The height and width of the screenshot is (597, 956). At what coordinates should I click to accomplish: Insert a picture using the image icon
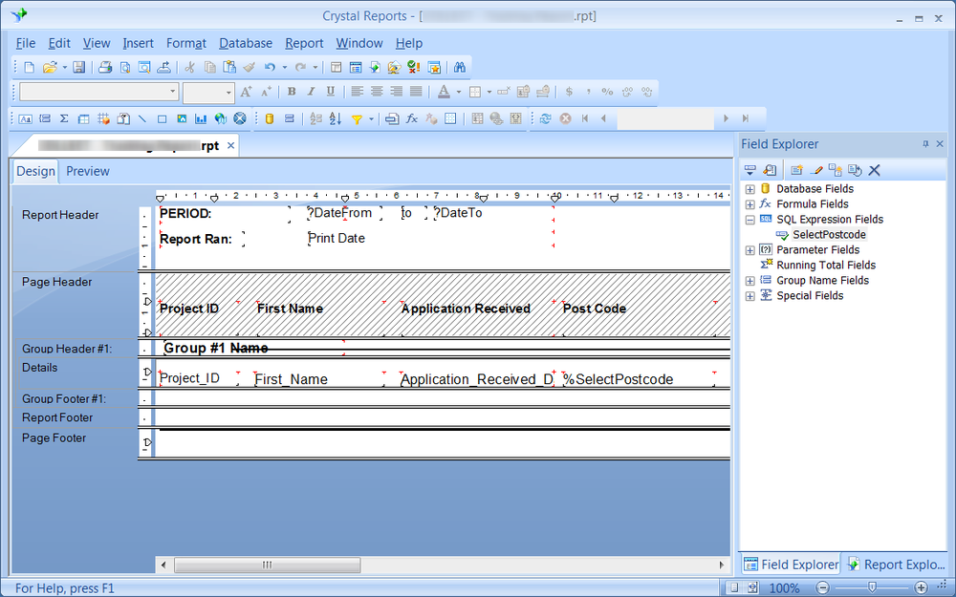click(181, 118)
